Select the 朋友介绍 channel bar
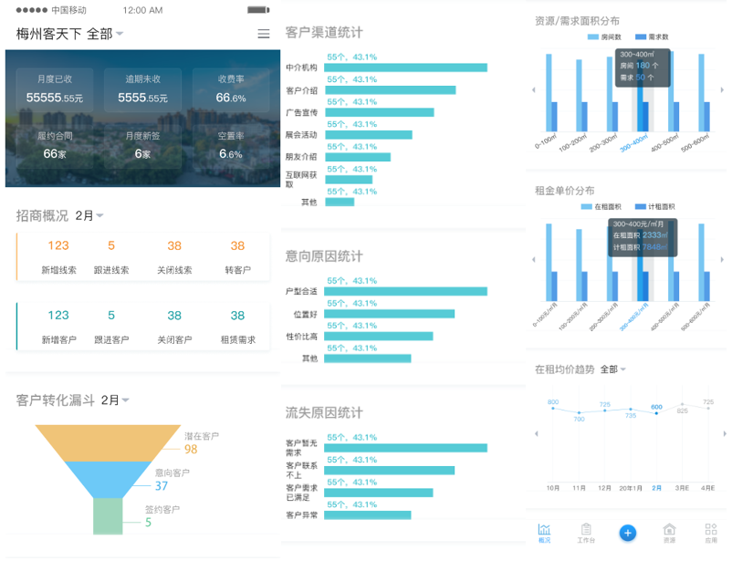The width and height of the screenshot is (732, 561). pos(358,157)
